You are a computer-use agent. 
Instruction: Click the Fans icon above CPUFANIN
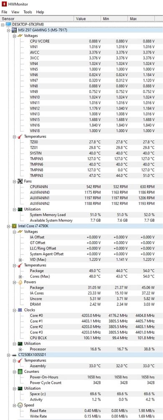tap(20, 181)
